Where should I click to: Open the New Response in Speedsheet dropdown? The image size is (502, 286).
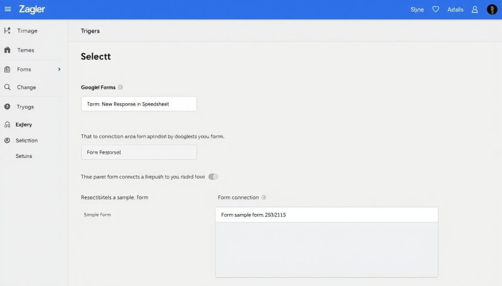(139, 104)
